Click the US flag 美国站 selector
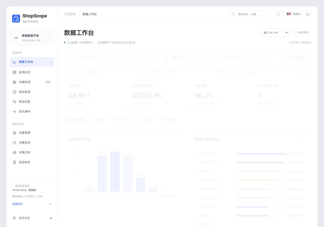The width and height of the screenshot is (324, 227). [x=293, y=14]
